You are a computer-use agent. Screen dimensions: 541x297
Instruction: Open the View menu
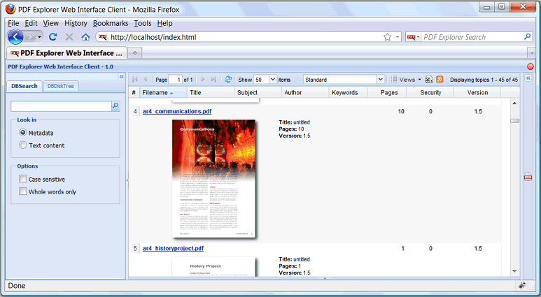[x=50, y=23]
